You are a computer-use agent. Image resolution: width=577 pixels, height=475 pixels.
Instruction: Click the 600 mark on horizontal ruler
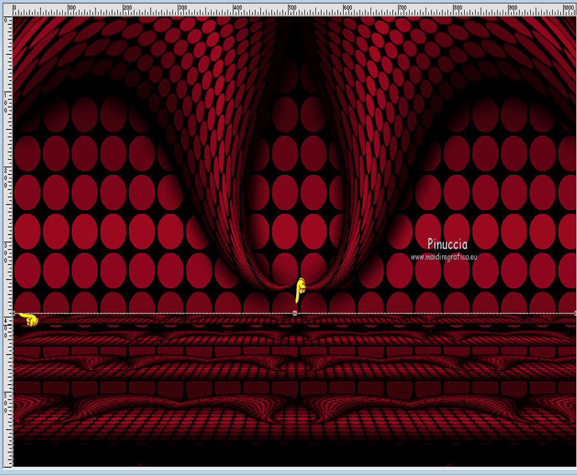(346, 9)
